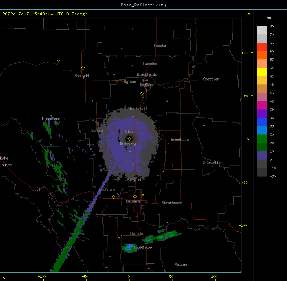Click the magenta 39-42 dBZ legend swatch
The height and width of the screenshot is (281, 287).
pos(262,105)
